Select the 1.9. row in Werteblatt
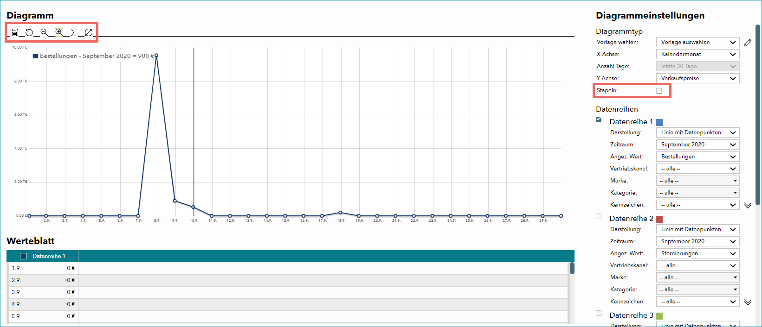Viewport: 762px width, 327px height. coord(287,268)
